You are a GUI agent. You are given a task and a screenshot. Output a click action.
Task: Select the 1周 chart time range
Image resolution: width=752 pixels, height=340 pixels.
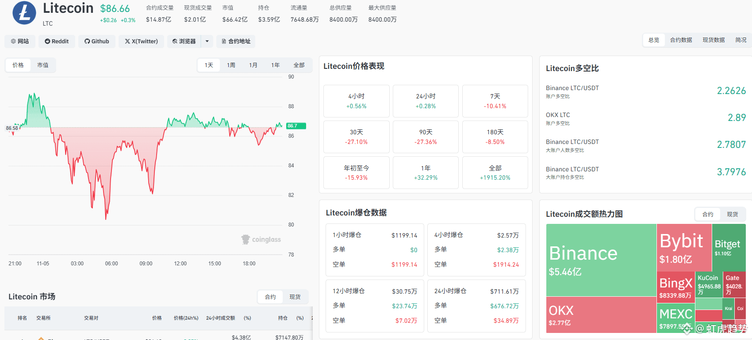(x=231, y=65)
